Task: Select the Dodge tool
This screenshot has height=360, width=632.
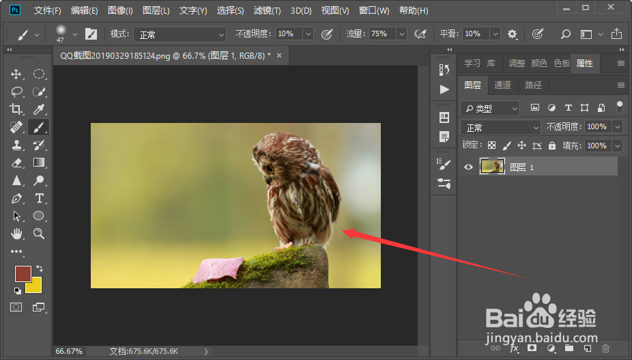Action: (39, 180)
